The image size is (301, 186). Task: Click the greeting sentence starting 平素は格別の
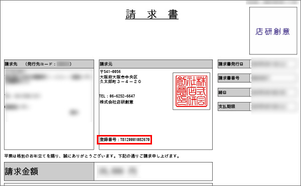click(92, 156)
